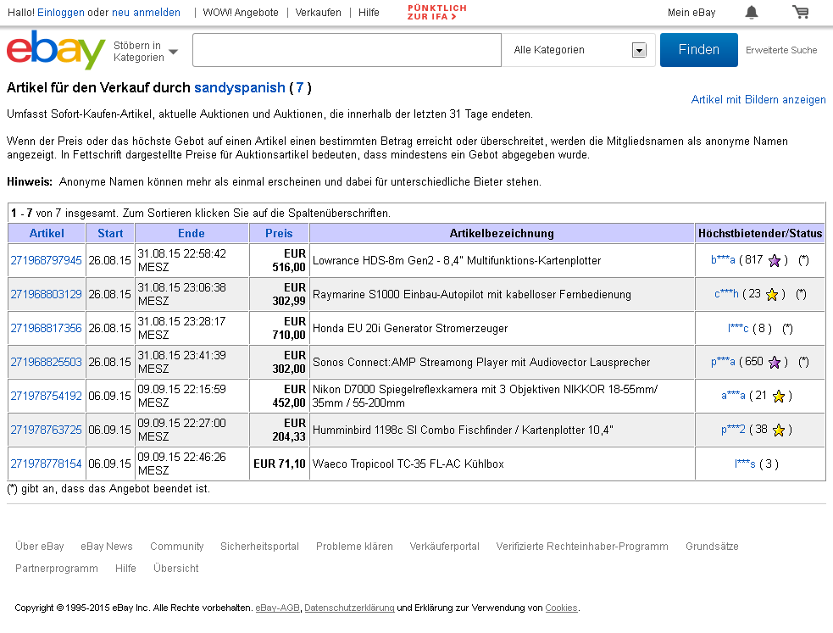Open the shopping cart icon
The image size is (833, 633).
click(x=800, y=12)
